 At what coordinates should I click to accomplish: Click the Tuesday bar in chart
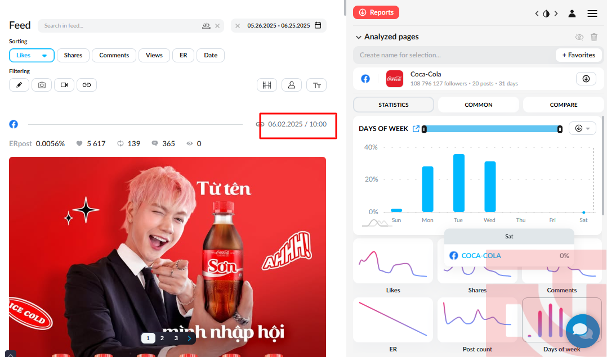459,183
